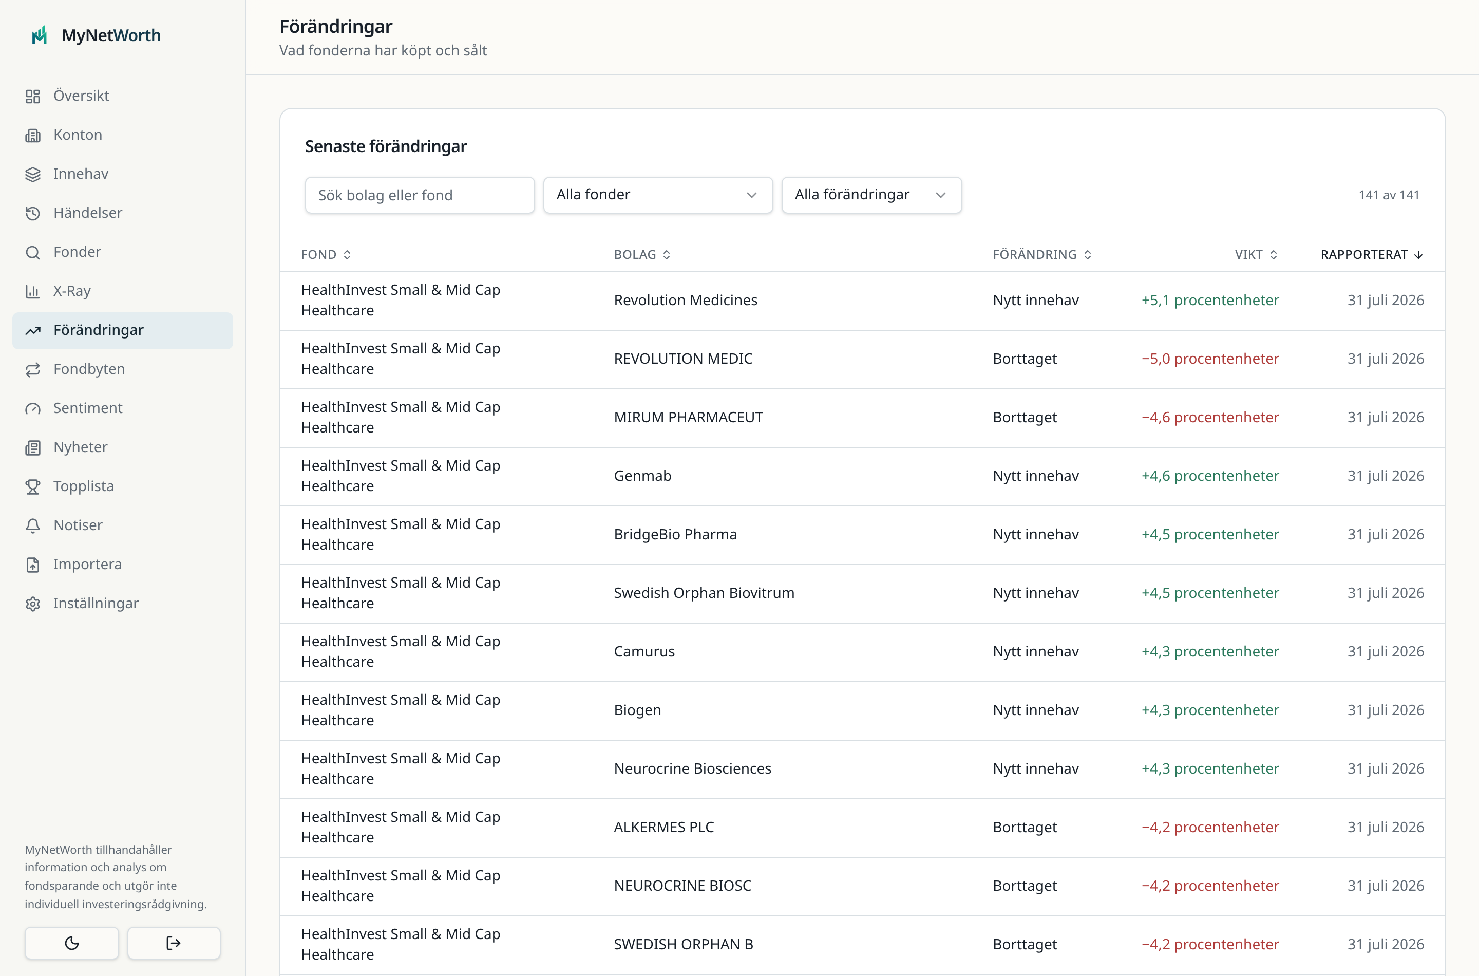Screen dimensions: 1479x976
Task: Click the fund name in the Camurus row
Action: 401,652
